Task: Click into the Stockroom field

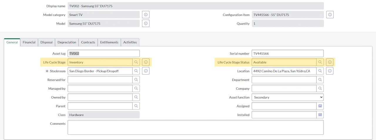Action: 100,71
